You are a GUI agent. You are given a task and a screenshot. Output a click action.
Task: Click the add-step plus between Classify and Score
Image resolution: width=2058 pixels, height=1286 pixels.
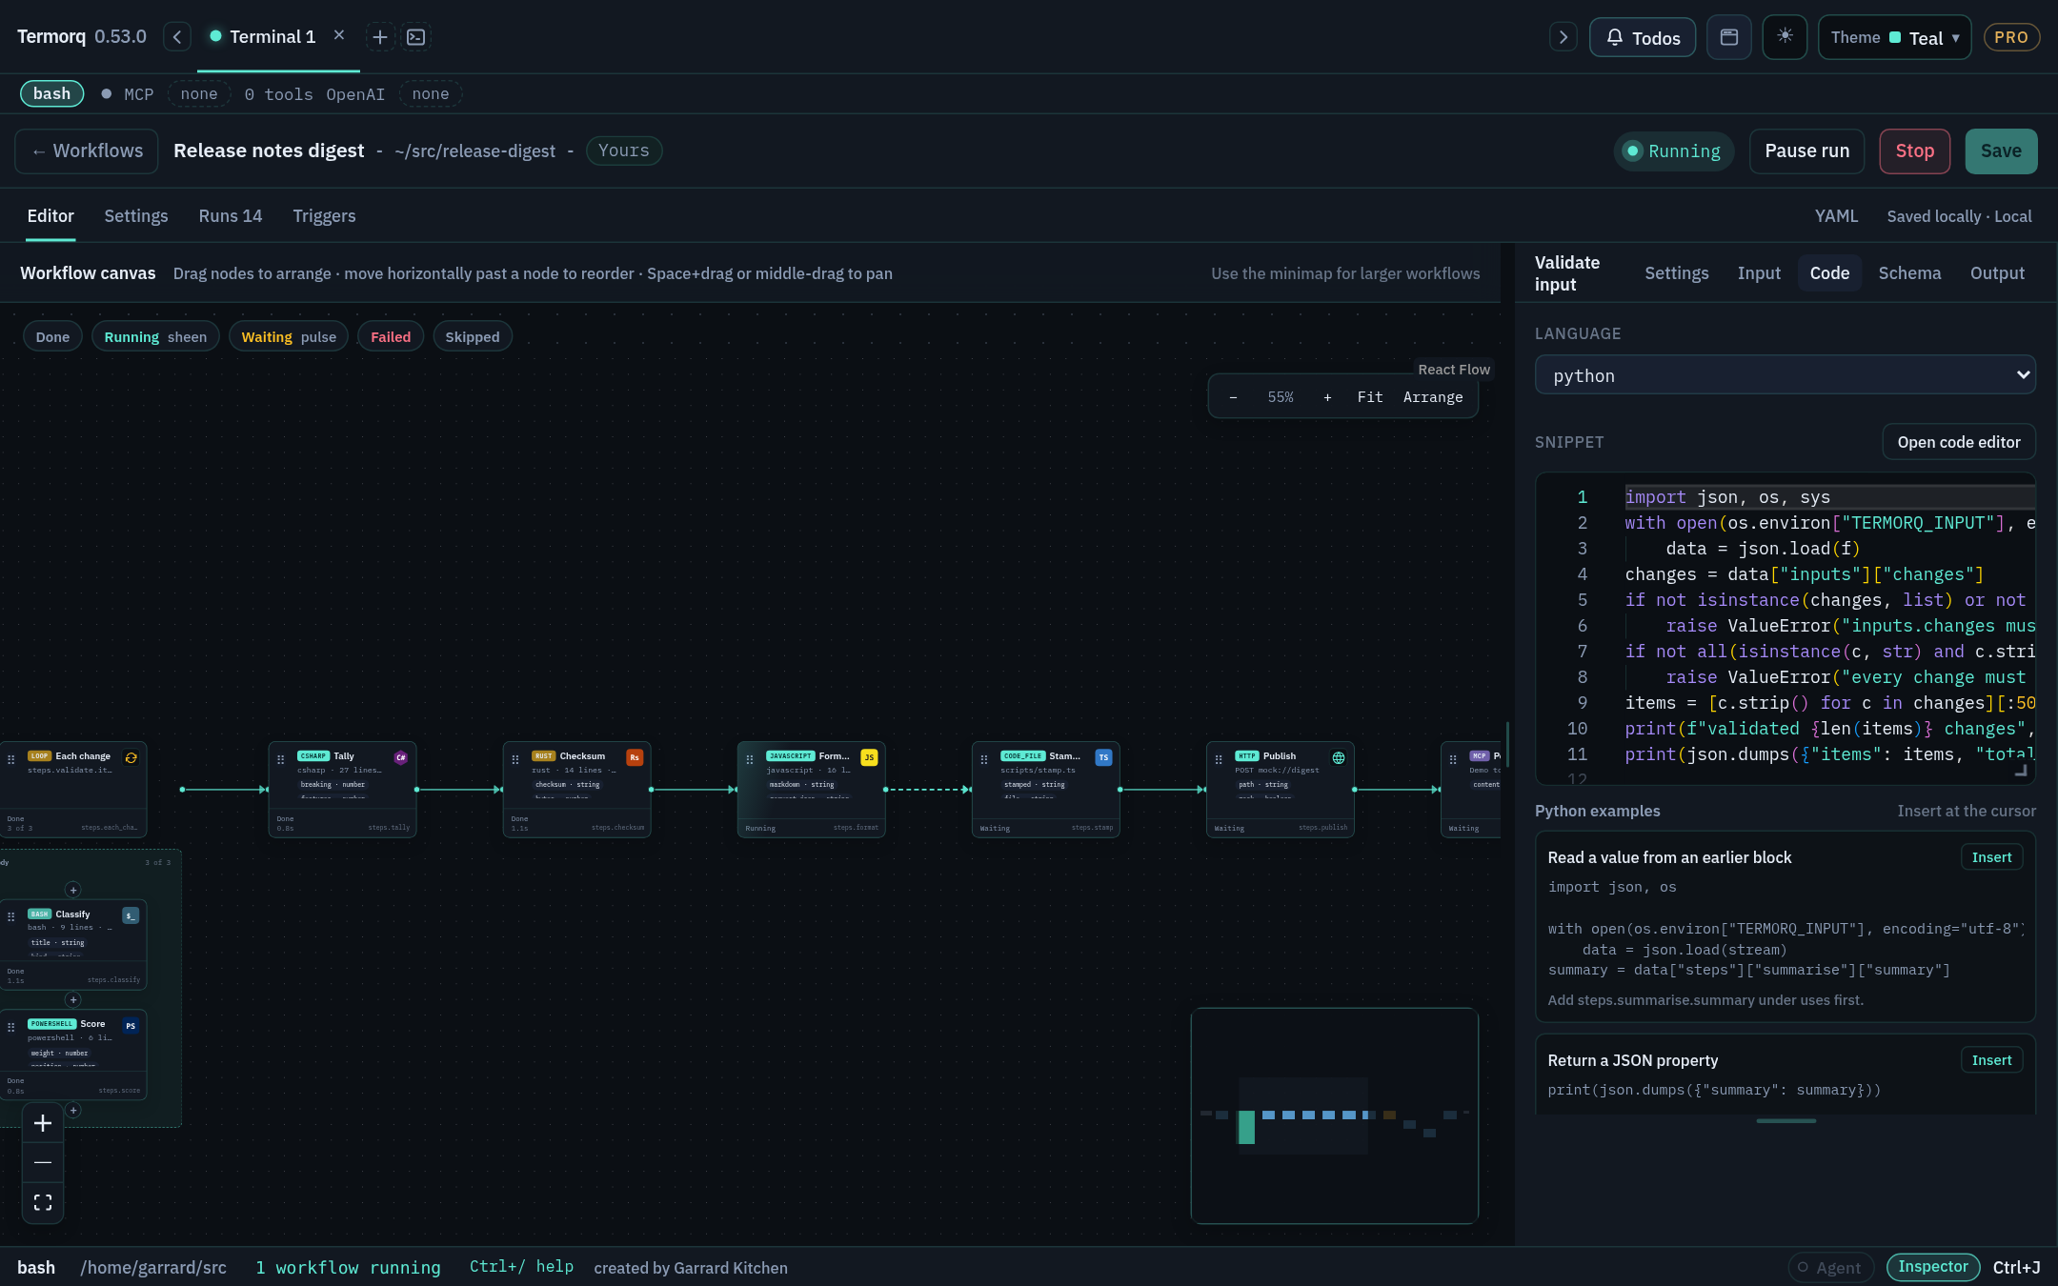coord(73,999)
